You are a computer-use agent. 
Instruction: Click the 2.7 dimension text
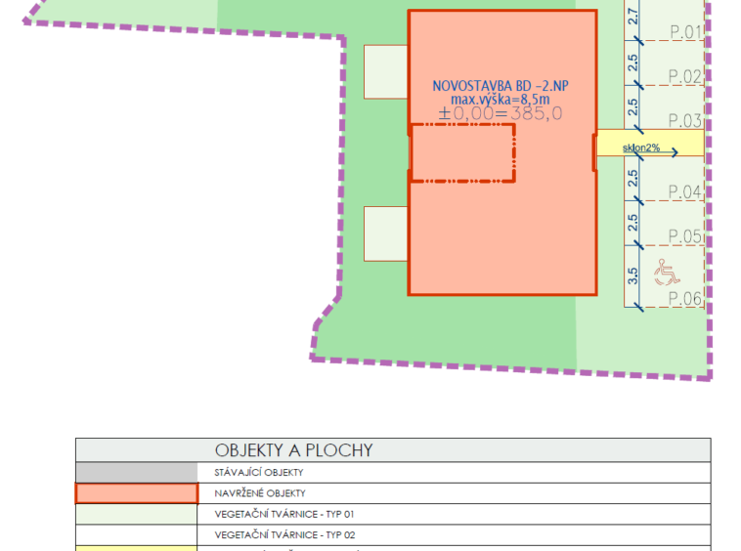click(x=632, y=17)
